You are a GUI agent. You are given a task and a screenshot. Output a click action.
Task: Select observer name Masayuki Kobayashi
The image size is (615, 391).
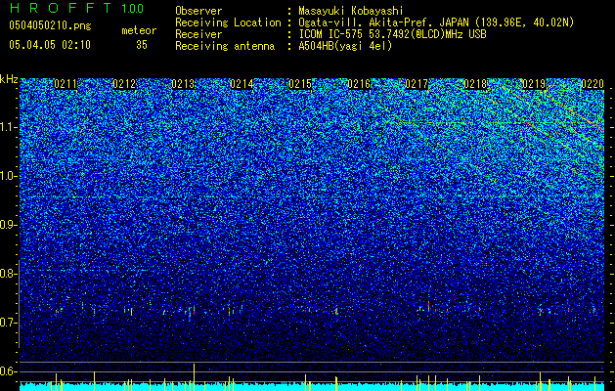[350, 12]
